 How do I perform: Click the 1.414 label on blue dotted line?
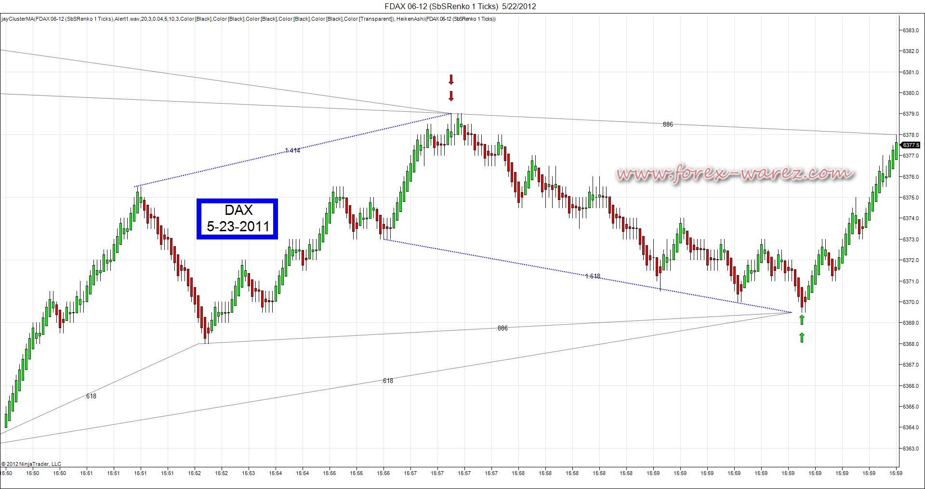coord(292,150)
